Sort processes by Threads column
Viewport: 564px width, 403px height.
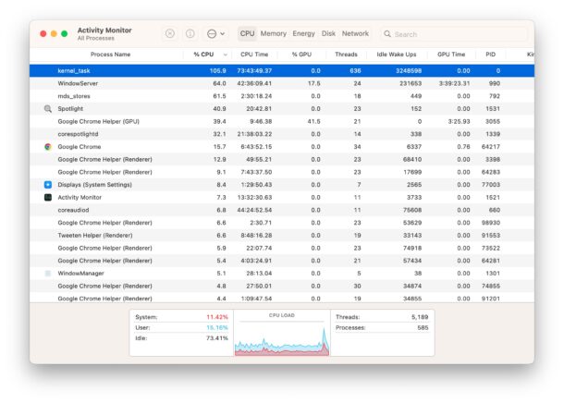click(x=347, y=55)
